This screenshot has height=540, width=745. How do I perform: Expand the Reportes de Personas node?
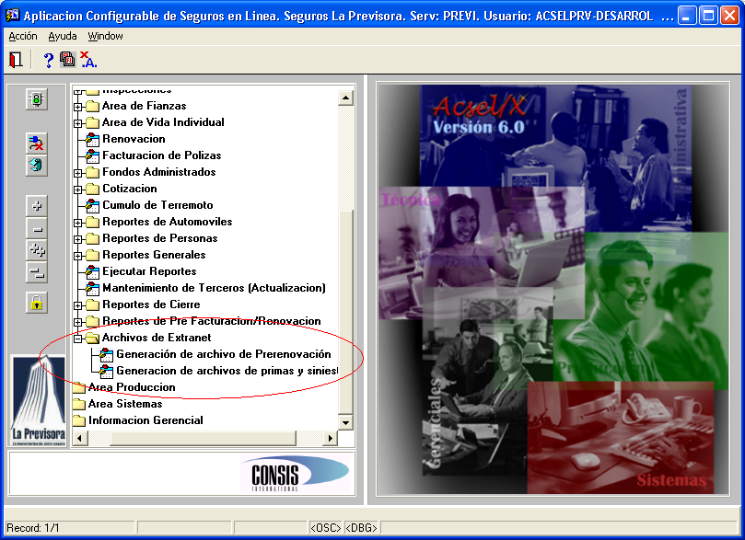[78, 239]
